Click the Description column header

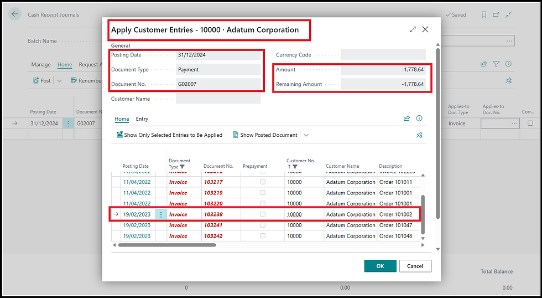tap(390, 166)
